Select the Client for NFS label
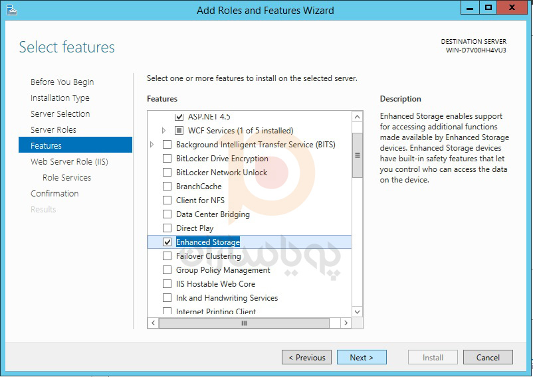 [200, 200]
